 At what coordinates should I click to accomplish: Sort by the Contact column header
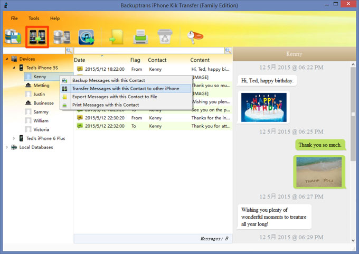coord(157,60)
